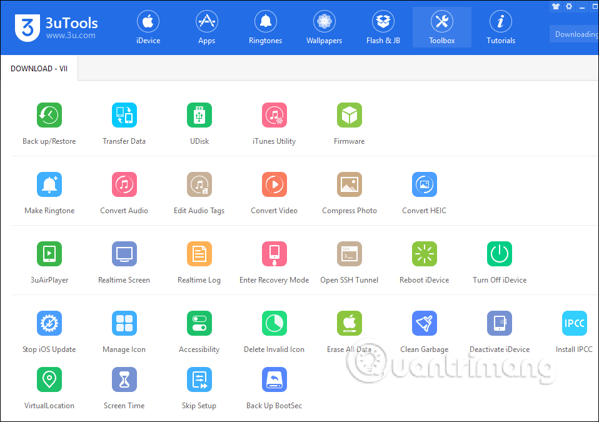The image size is (599, 422).
Task: Open the Screen Time tool
Action: (x=124, y=379)
